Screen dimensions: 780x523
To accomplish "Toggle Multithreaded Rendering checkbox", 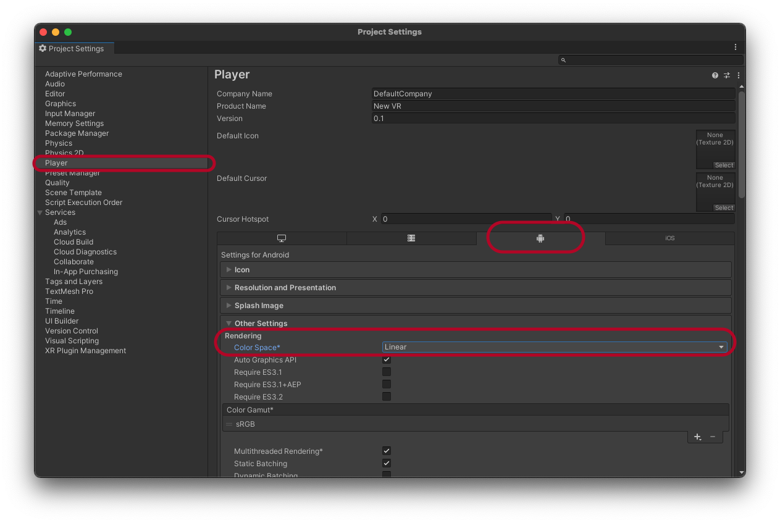I will pyautogui.click(x=387, y=451).
